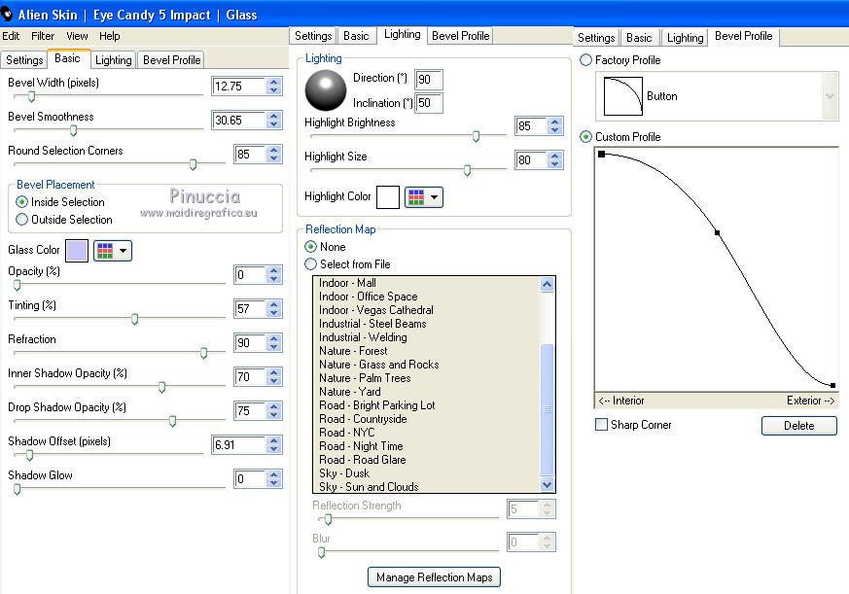Viewport: 849px width, 594px height.
Task: Click the Manage Reflection Maps button
Action: click(434, 577)
